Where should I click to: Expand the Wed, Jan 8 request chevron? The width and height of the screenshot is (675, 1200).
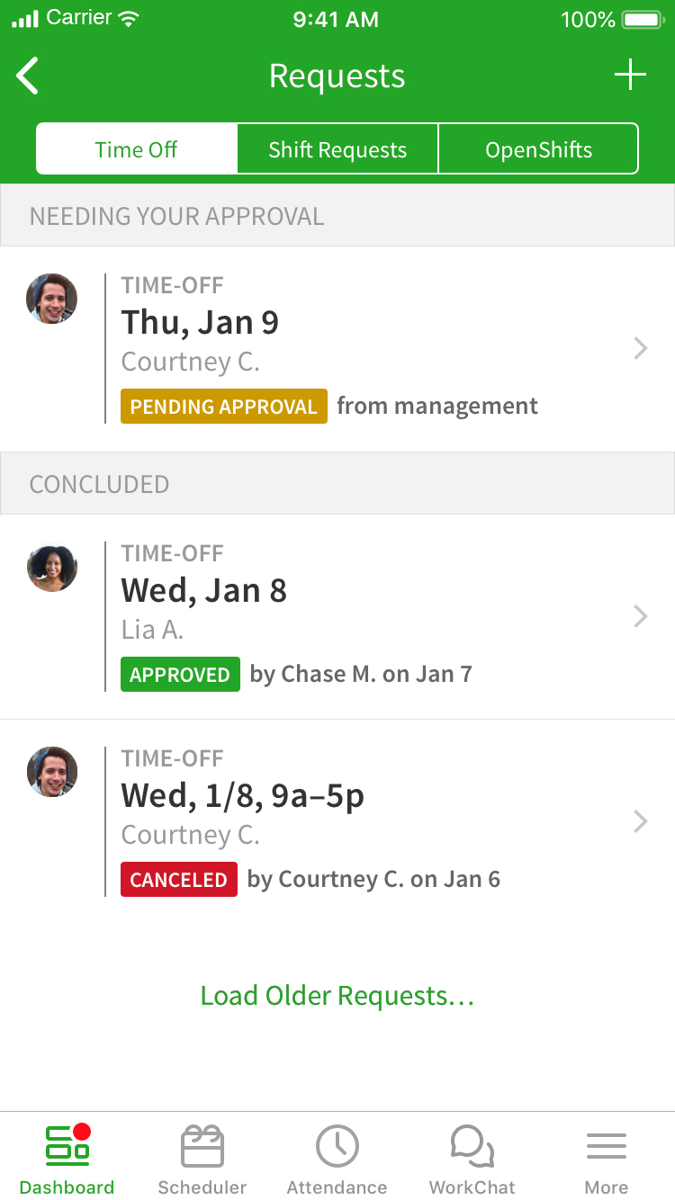pyautogui.click(x=641, y=616)
